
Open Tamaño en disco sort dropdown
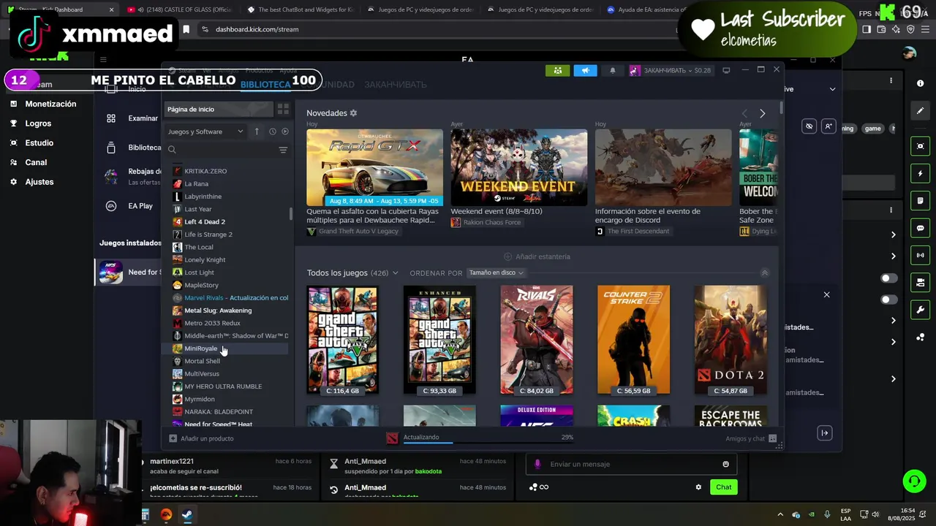point(496,272)
